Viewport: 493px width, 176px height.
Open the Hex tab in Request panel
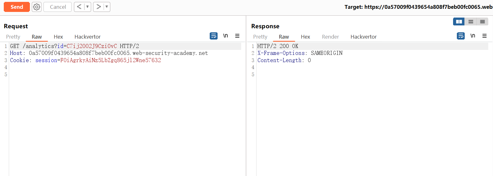pyautogui.click(x=58, y=37)
